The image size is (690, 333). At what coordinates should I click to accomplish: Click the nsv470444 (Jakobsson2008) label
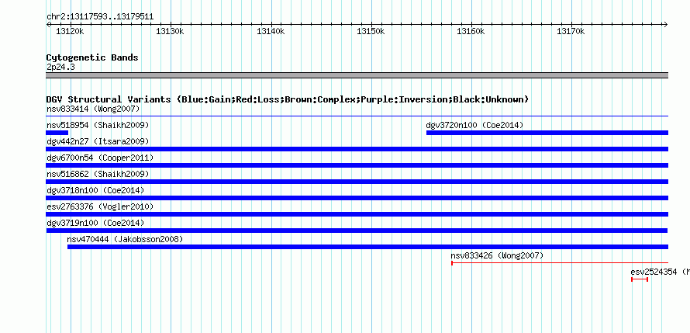click(x=125, y=239)
